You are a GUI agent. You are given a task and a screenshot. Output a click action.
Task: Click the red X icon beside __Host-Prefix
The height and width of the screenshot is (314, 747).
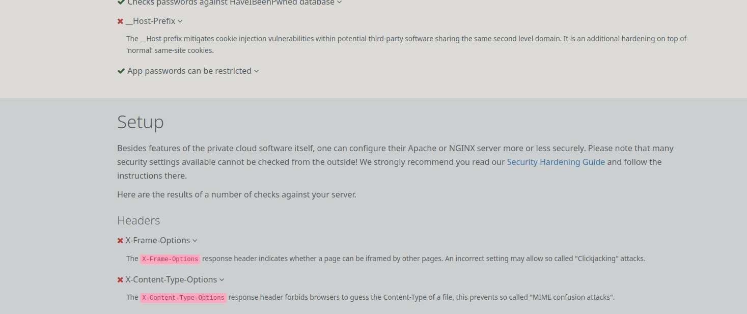120,21
